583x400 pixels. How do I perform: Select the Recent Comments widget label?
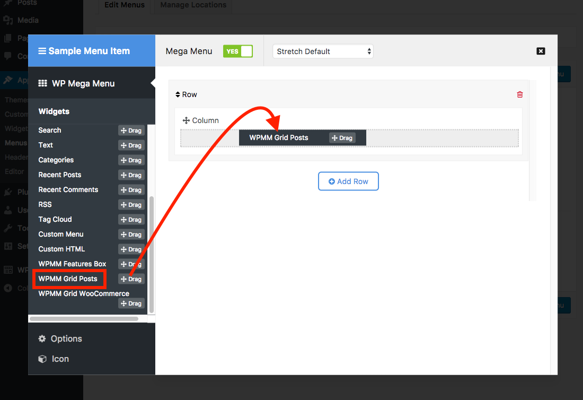[x=68, y=190]
